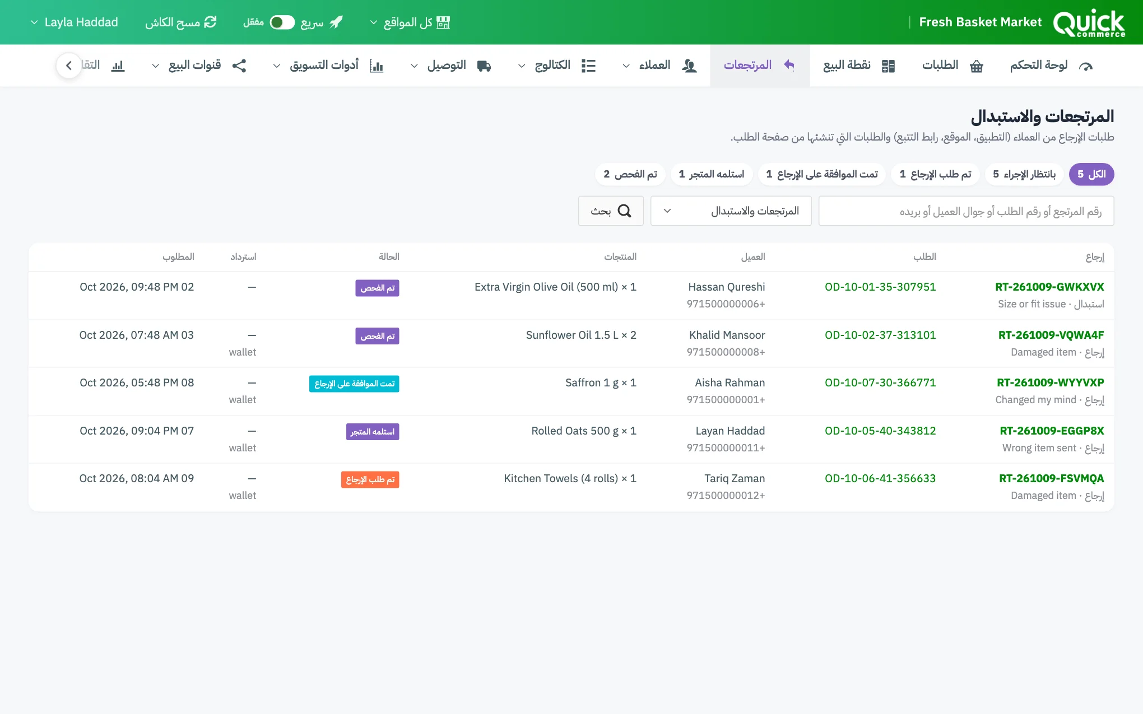Click customer name Layan Haddad

tap(730, 431)
